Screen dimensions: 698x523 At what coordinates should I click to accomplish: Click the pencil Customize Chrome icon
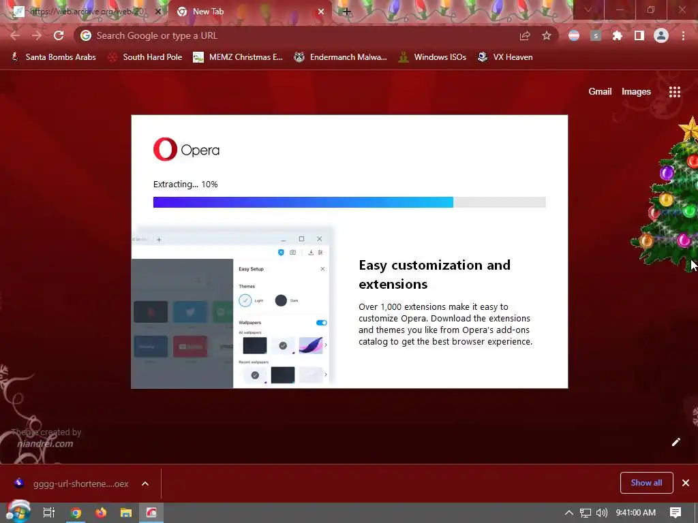point(676,441)
